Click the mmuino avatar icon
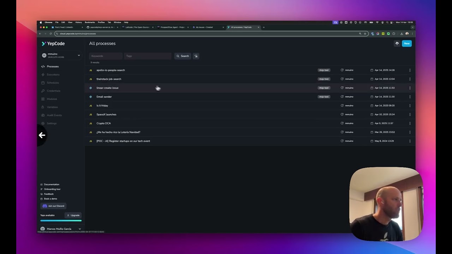452x254 pixels. tap(44, 55)
